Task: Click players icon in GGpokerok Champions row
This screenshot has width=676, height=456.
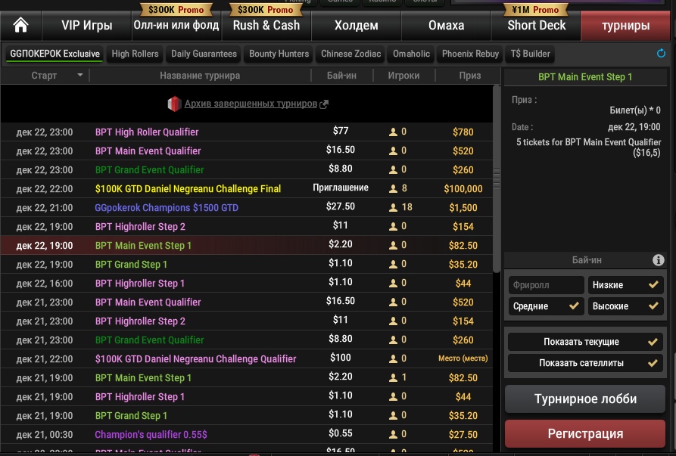Action: 393,208
